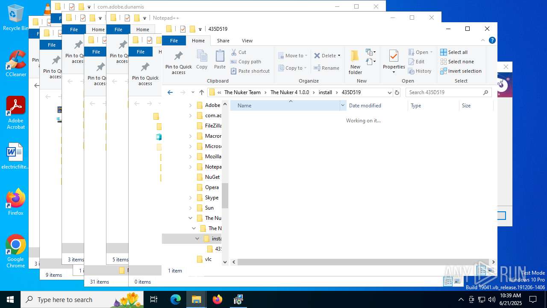Screen dimensions: 547x308
Task: Open Recycle Bin on the desktop
Action: 15,18
